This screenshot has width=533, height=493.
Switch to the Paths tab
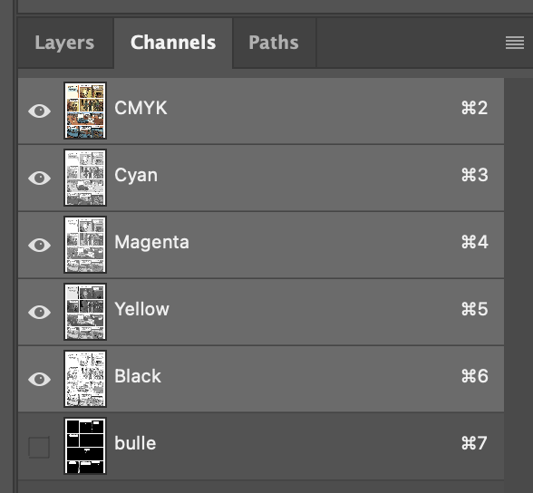click(x=274, y=43)
